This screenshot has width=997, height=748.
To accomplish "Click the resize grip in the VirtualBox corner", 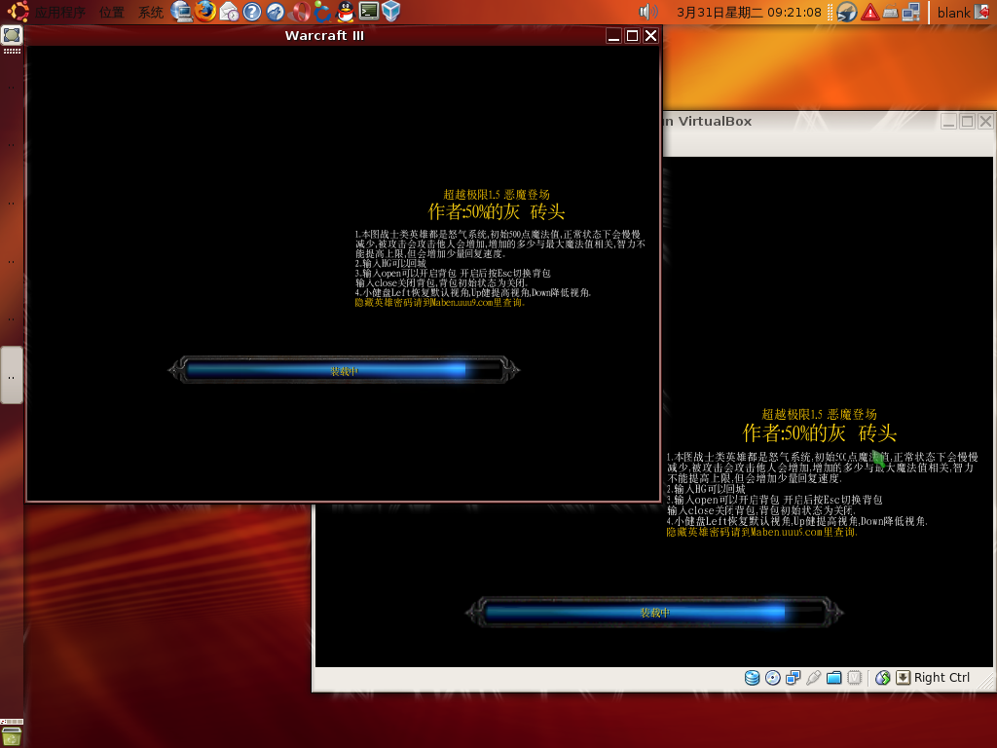I will point(985,683).
